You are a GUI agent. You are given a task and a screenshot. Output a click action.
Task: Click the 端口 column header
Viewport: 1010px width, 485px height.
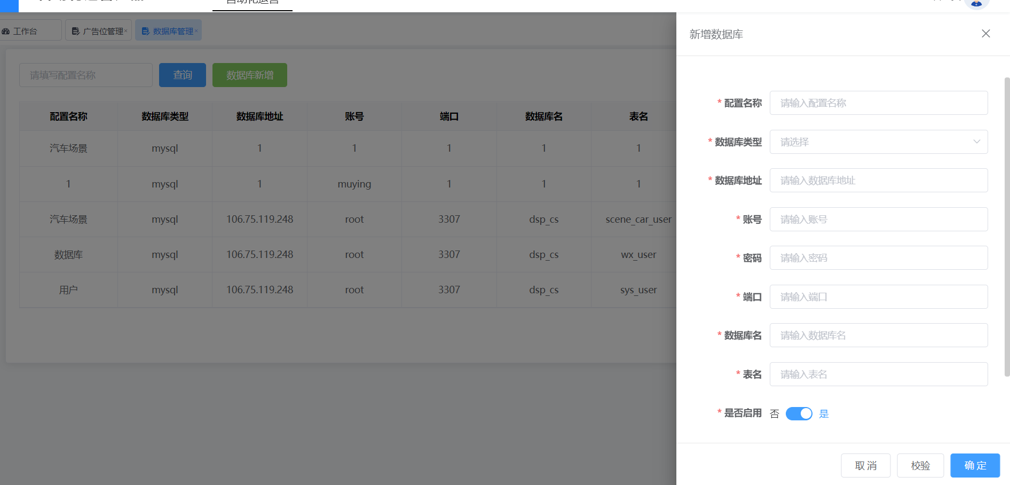click(449, 116)
